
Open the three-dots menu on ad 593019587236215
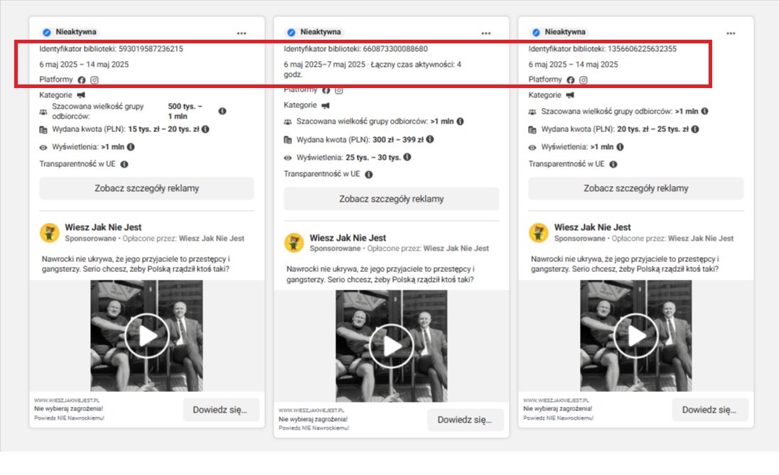pyautogui.click(x=242, y=33)
